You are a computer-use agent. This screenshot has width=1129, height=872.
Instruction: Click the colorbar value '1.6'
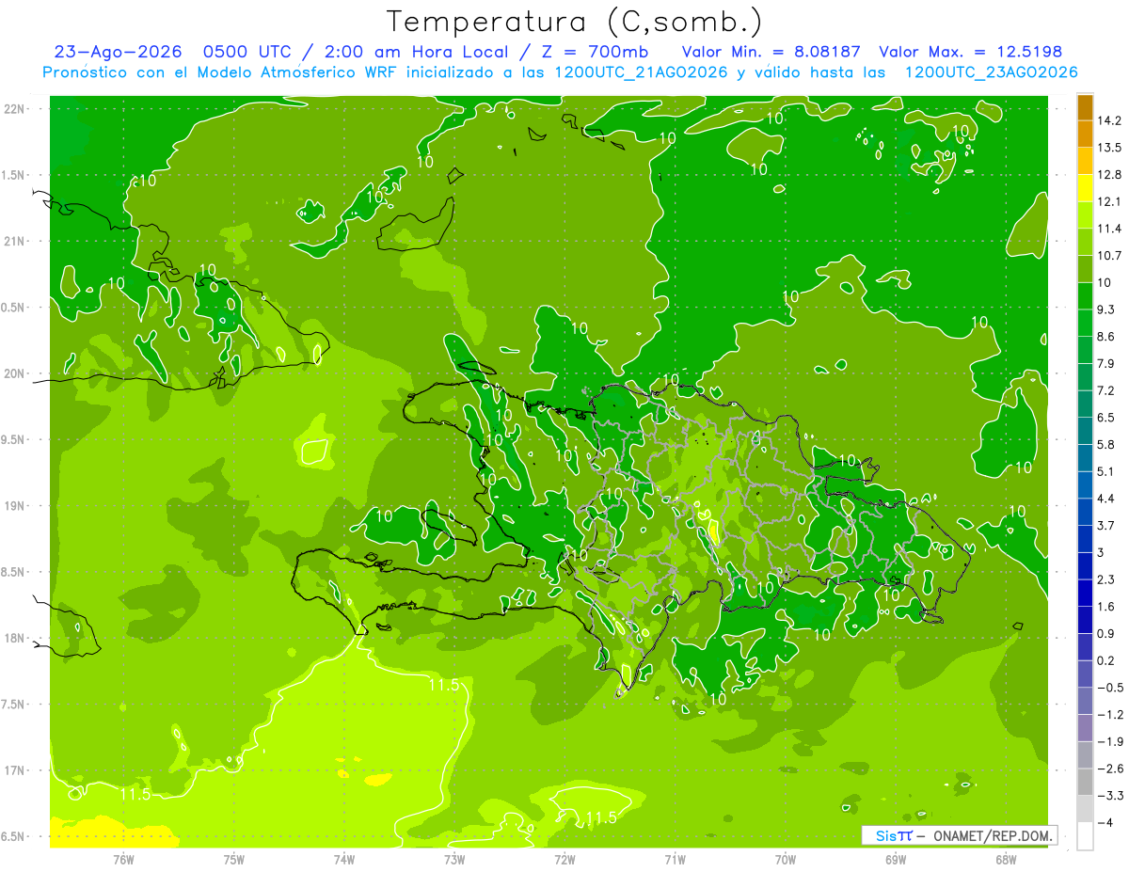coord(1107,607)
